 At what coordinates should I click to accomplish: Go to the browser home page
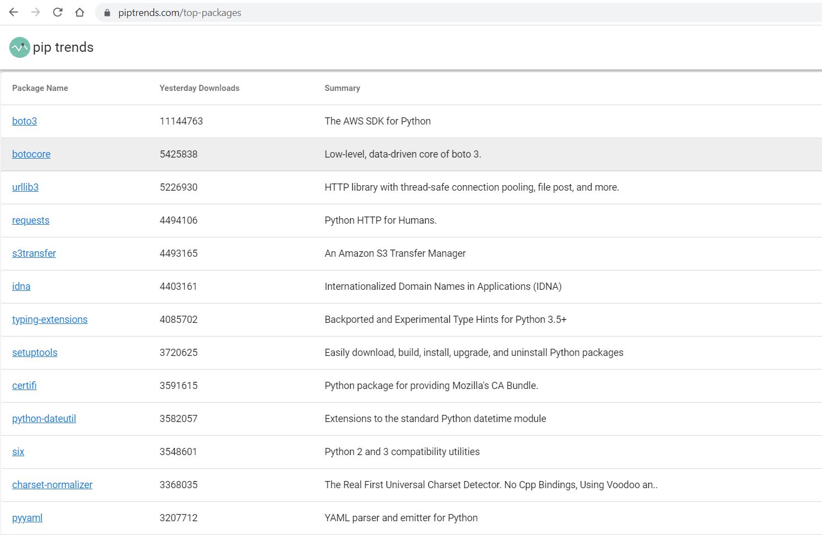pos(80,12)
